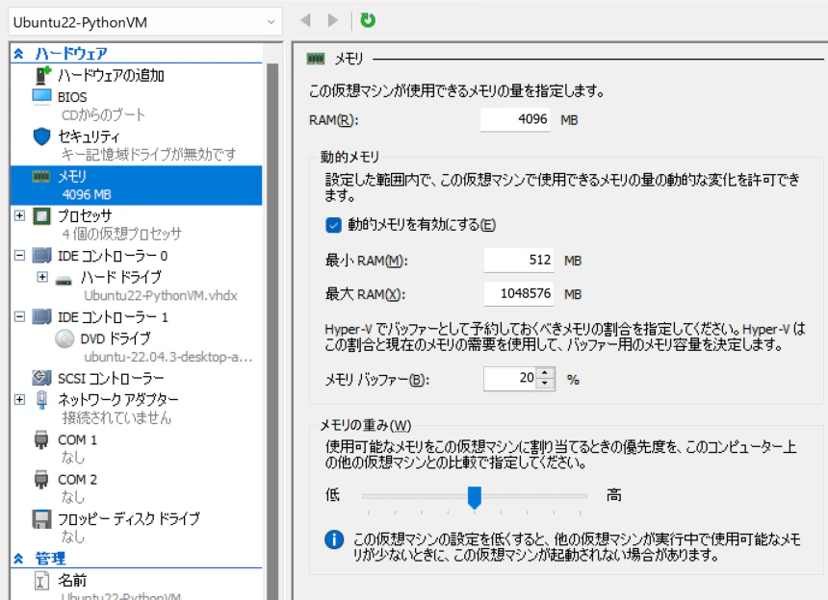Click the Ubuntu22-PythonVM.vhdx file name
This screenshot has height=600, width=828.
[161, 296]
